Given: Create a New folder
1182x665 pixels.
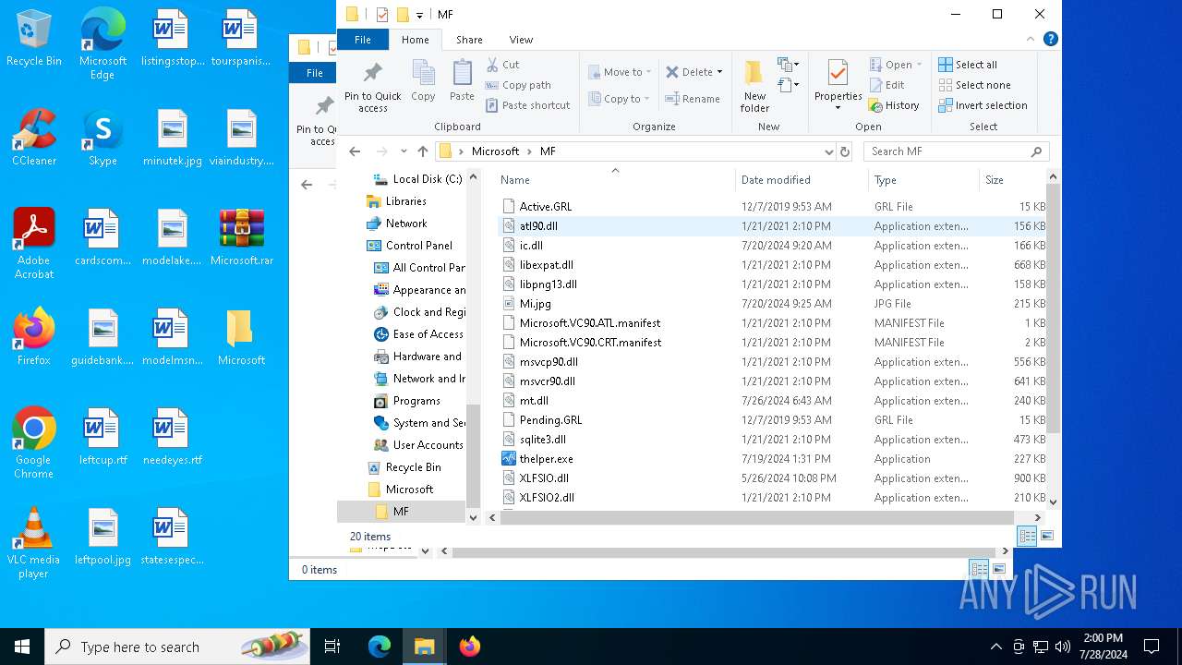Looking at the screenshot, I should pyautogui.click(x=754, y=87).
